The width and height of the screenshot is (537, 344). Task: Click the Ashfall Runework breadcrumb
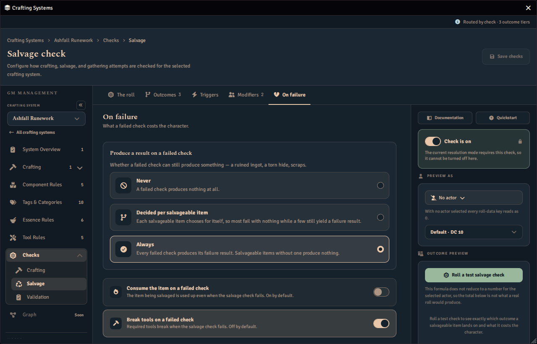coord(73,40)
